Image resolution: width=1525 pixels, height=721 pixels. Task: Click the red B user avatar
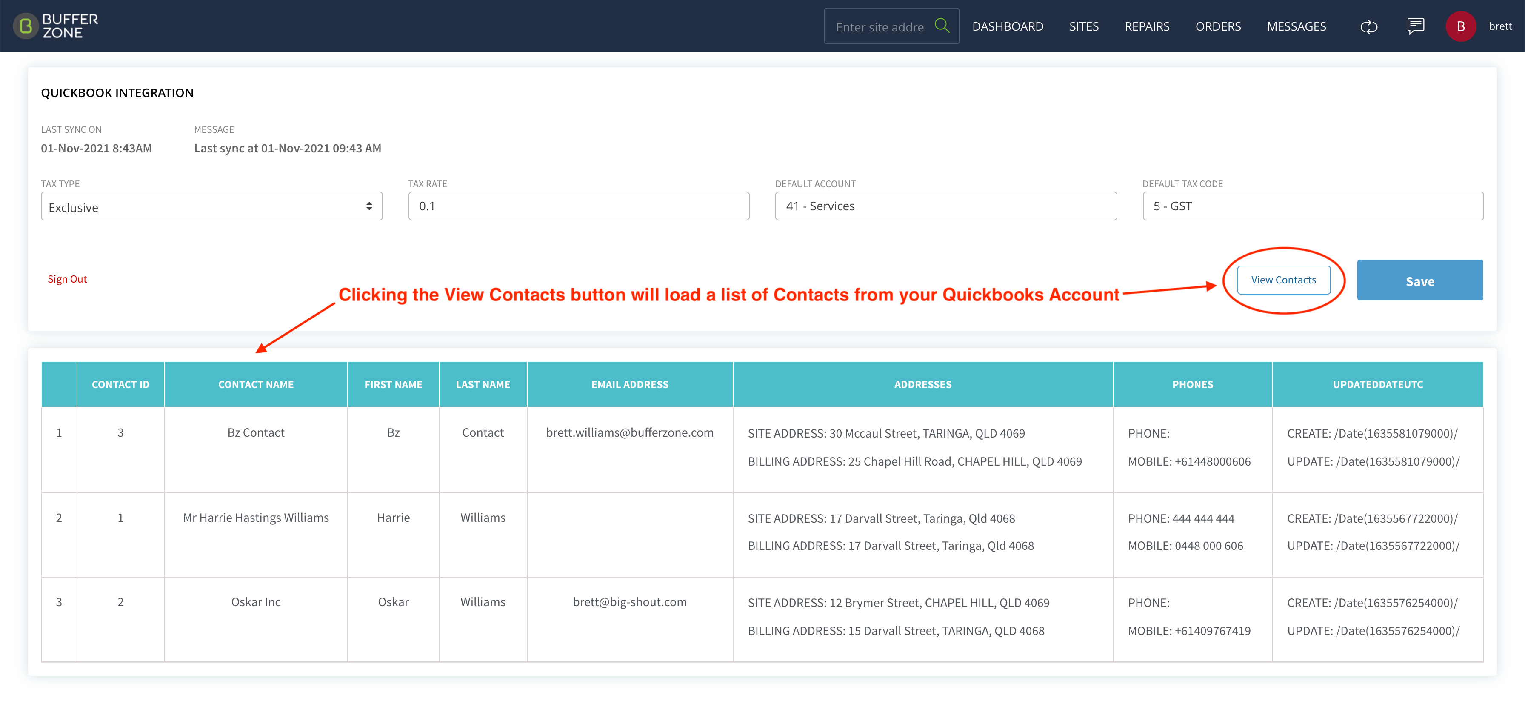tap(1460, 26)
